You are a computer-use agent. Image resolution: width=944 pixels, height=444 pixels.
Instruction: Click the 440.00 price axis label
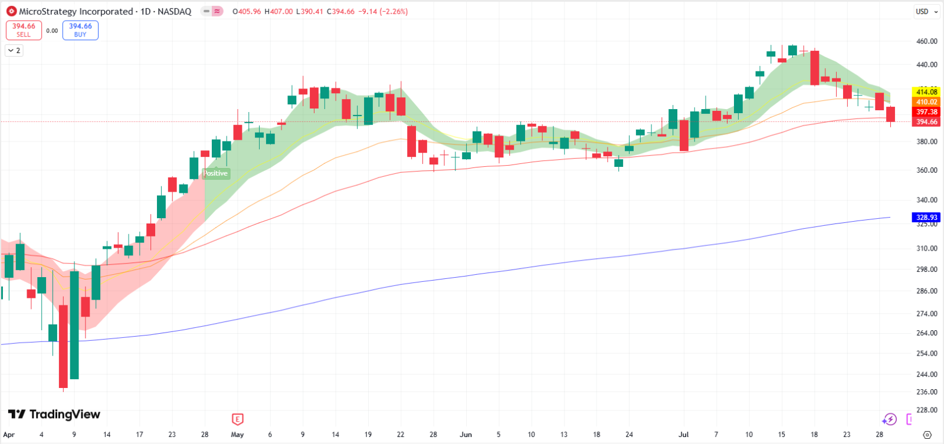click(x=926, y=65)
